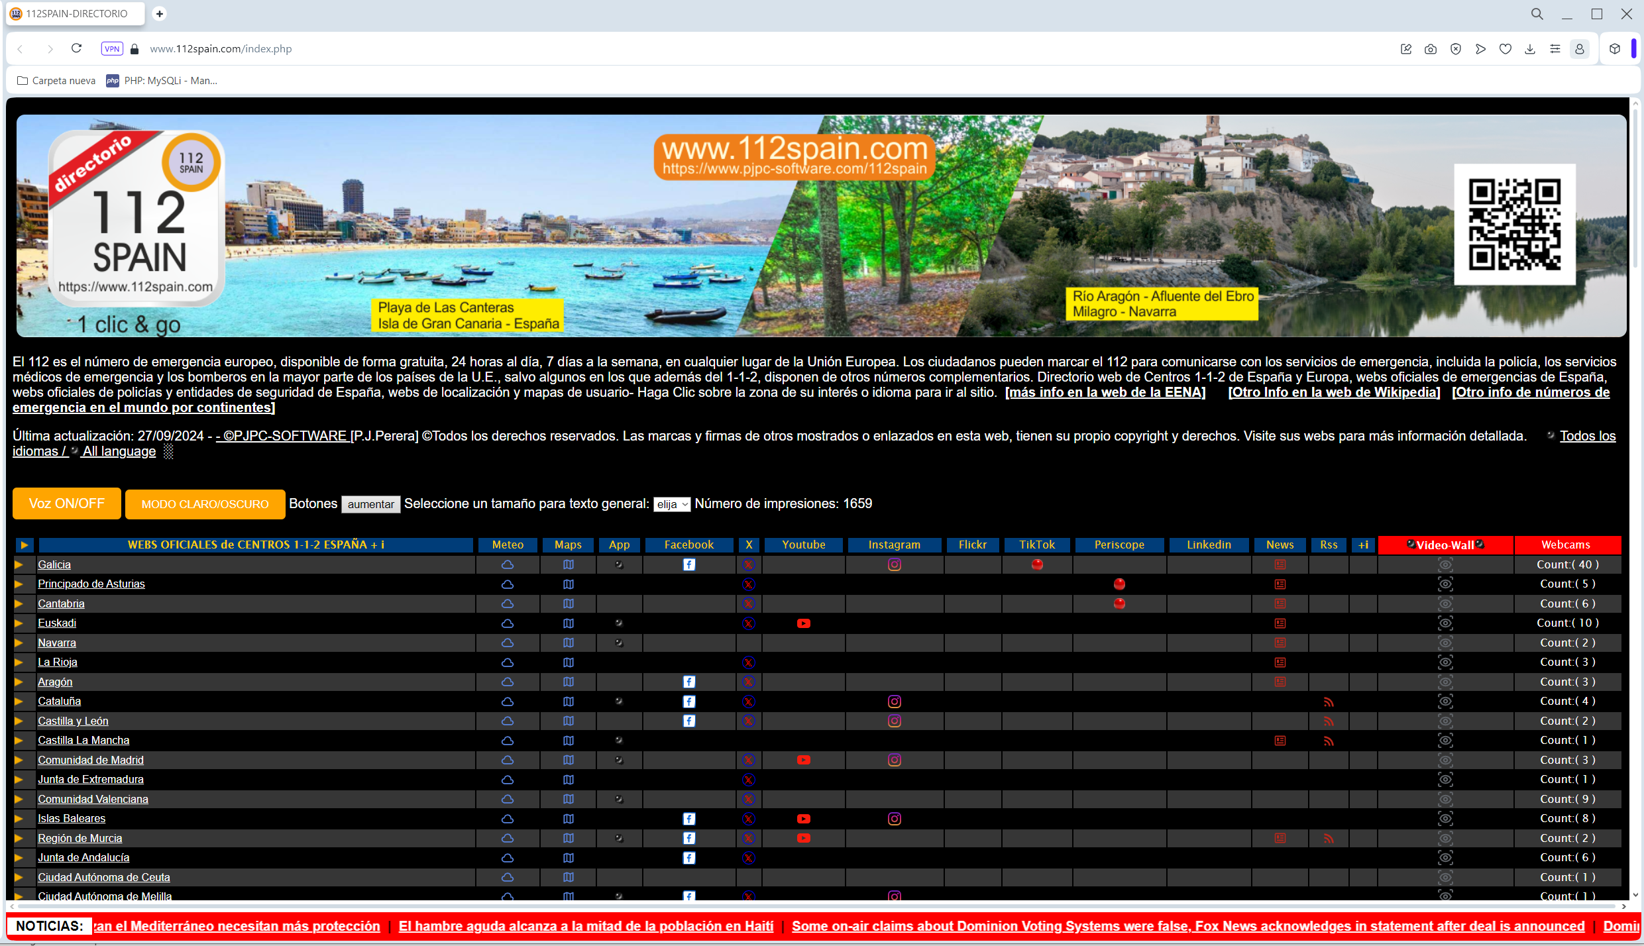Expand the Aragón row arrow
The width and height of the screenshot is (1644, 946).
tap(19, 682)
